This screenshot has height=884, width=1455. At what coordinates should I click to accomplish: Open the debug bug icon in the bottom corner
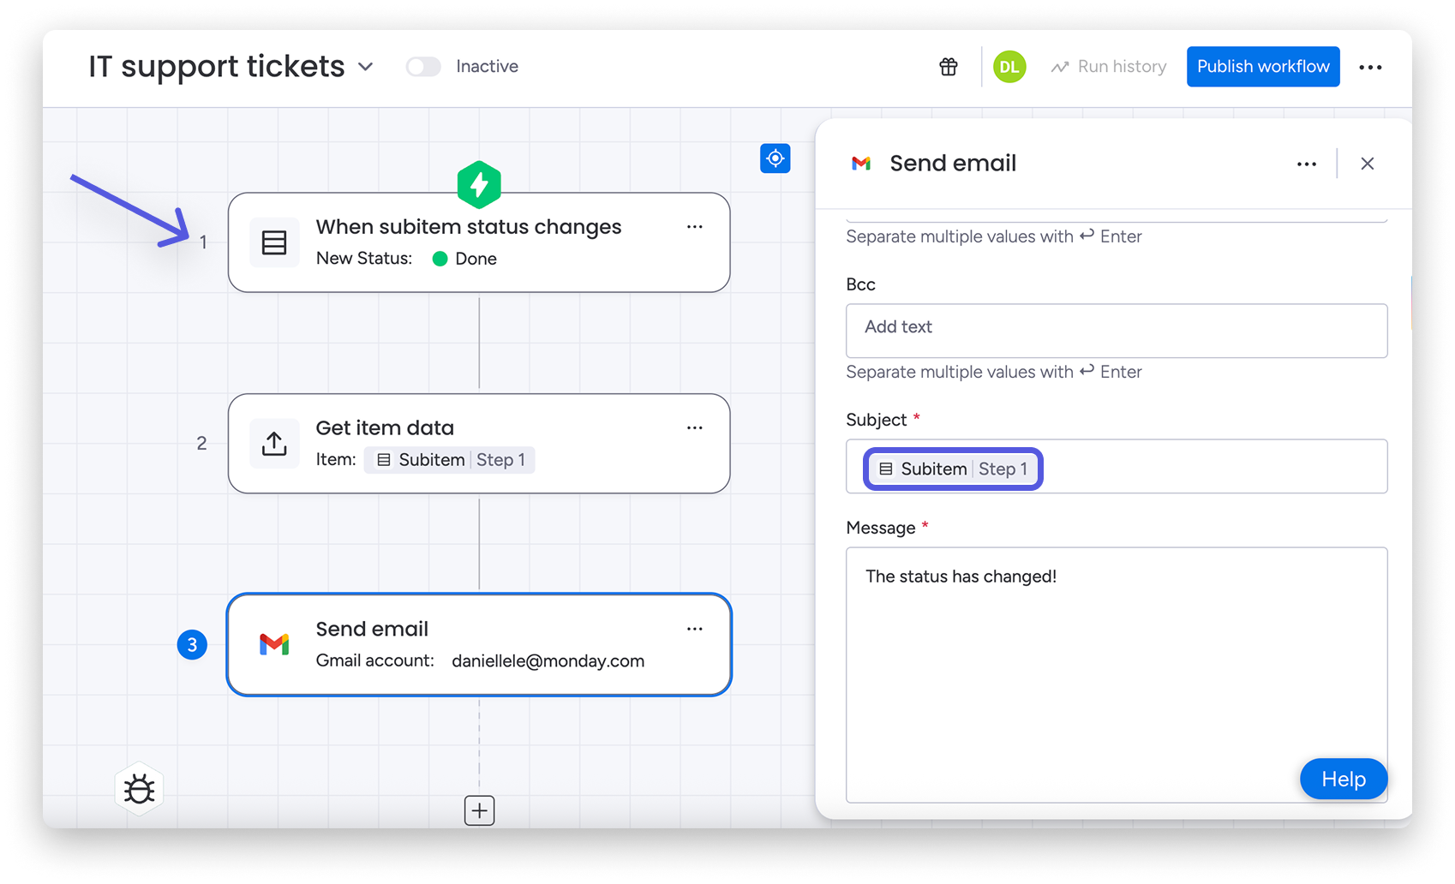139,788
